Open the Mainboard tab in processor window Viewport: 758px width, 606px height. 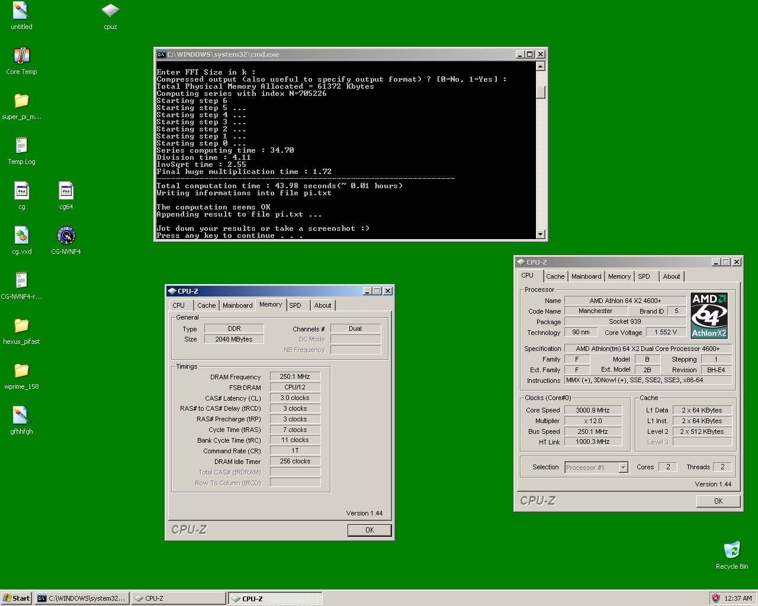[586, 276]
